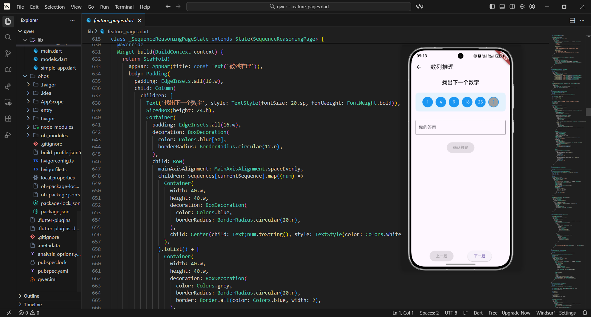Change language mode from Dart
591x317 pixels.
478,313
